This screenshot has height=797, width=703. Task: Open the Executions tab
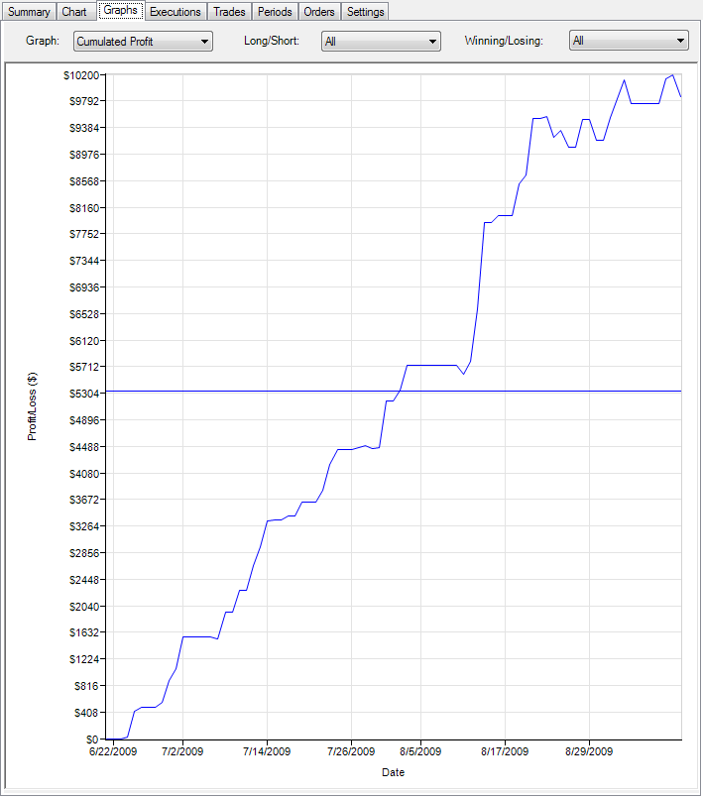click(176, 12)
